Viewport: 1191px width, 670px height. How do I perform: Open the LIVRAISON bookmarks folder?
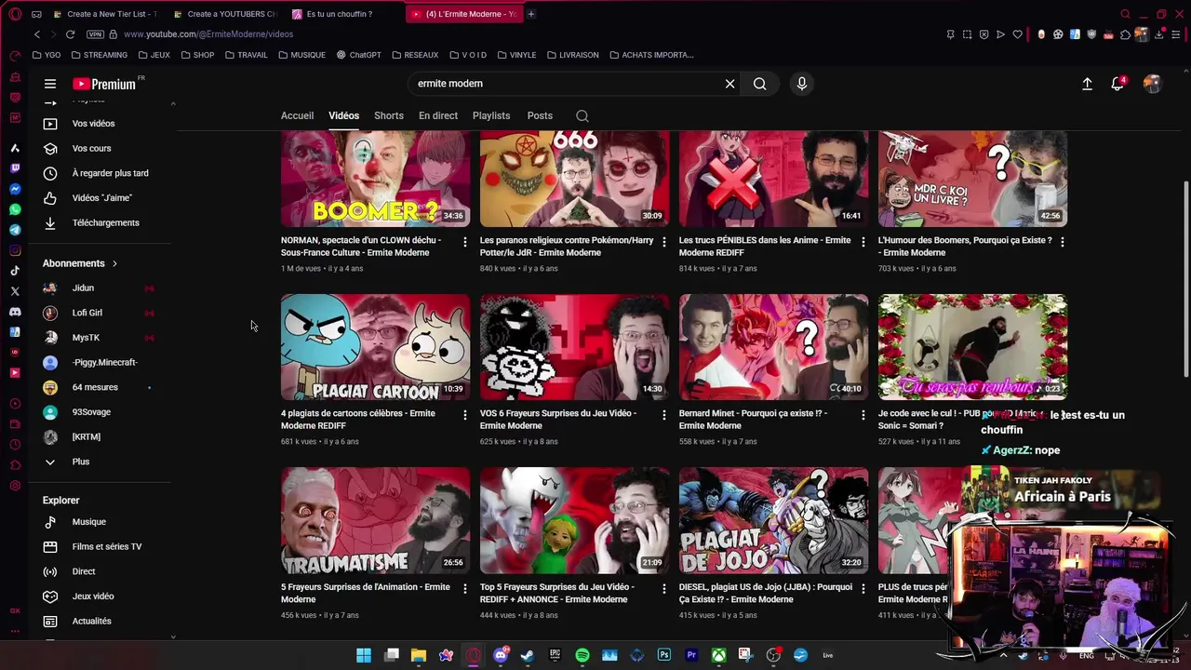point(572,55)
